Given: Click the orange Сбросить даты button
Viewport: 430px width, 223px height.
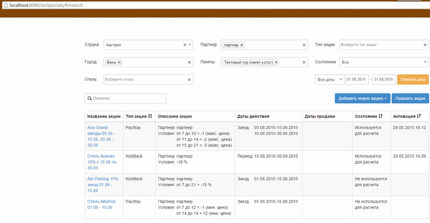Looking at the screenshot, I should click(x=413, y=80).
